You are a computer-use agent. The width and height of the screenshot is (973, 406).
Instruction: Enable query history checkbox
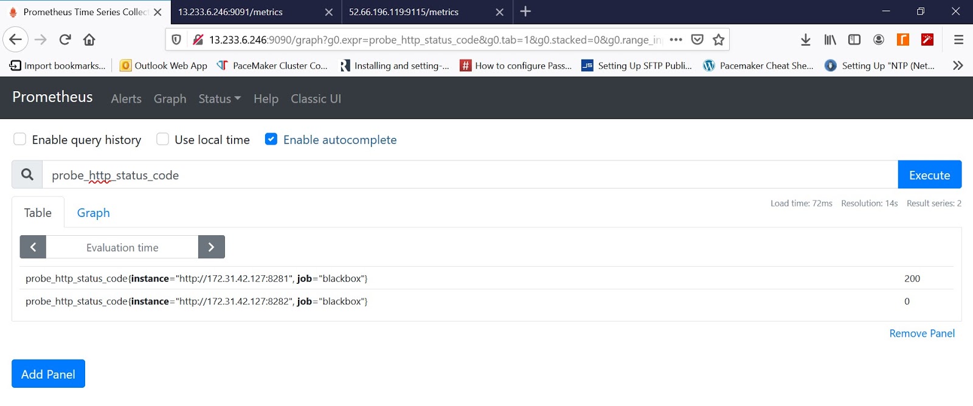(19, 139)
